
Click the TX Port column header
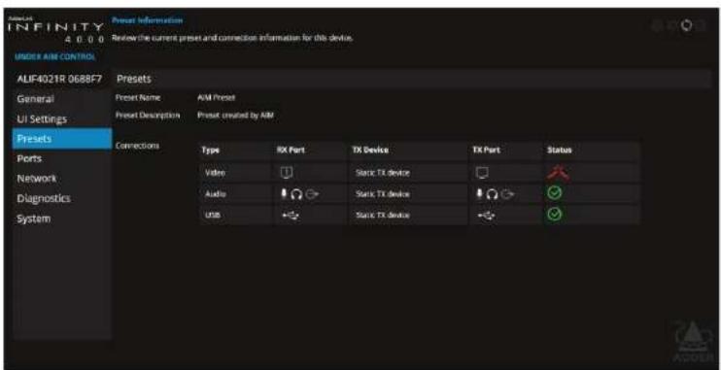tap(486, 151)
